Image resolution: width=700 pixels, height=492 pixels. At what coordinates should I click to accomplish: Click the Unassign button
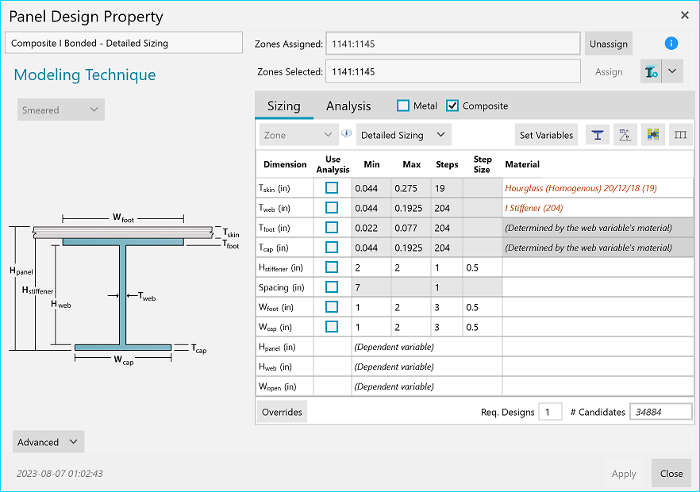click(609, 44)
